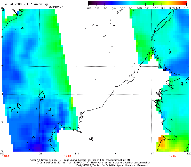Select the longitude label 117
This screenshot has width=191, height=167.
152,154
